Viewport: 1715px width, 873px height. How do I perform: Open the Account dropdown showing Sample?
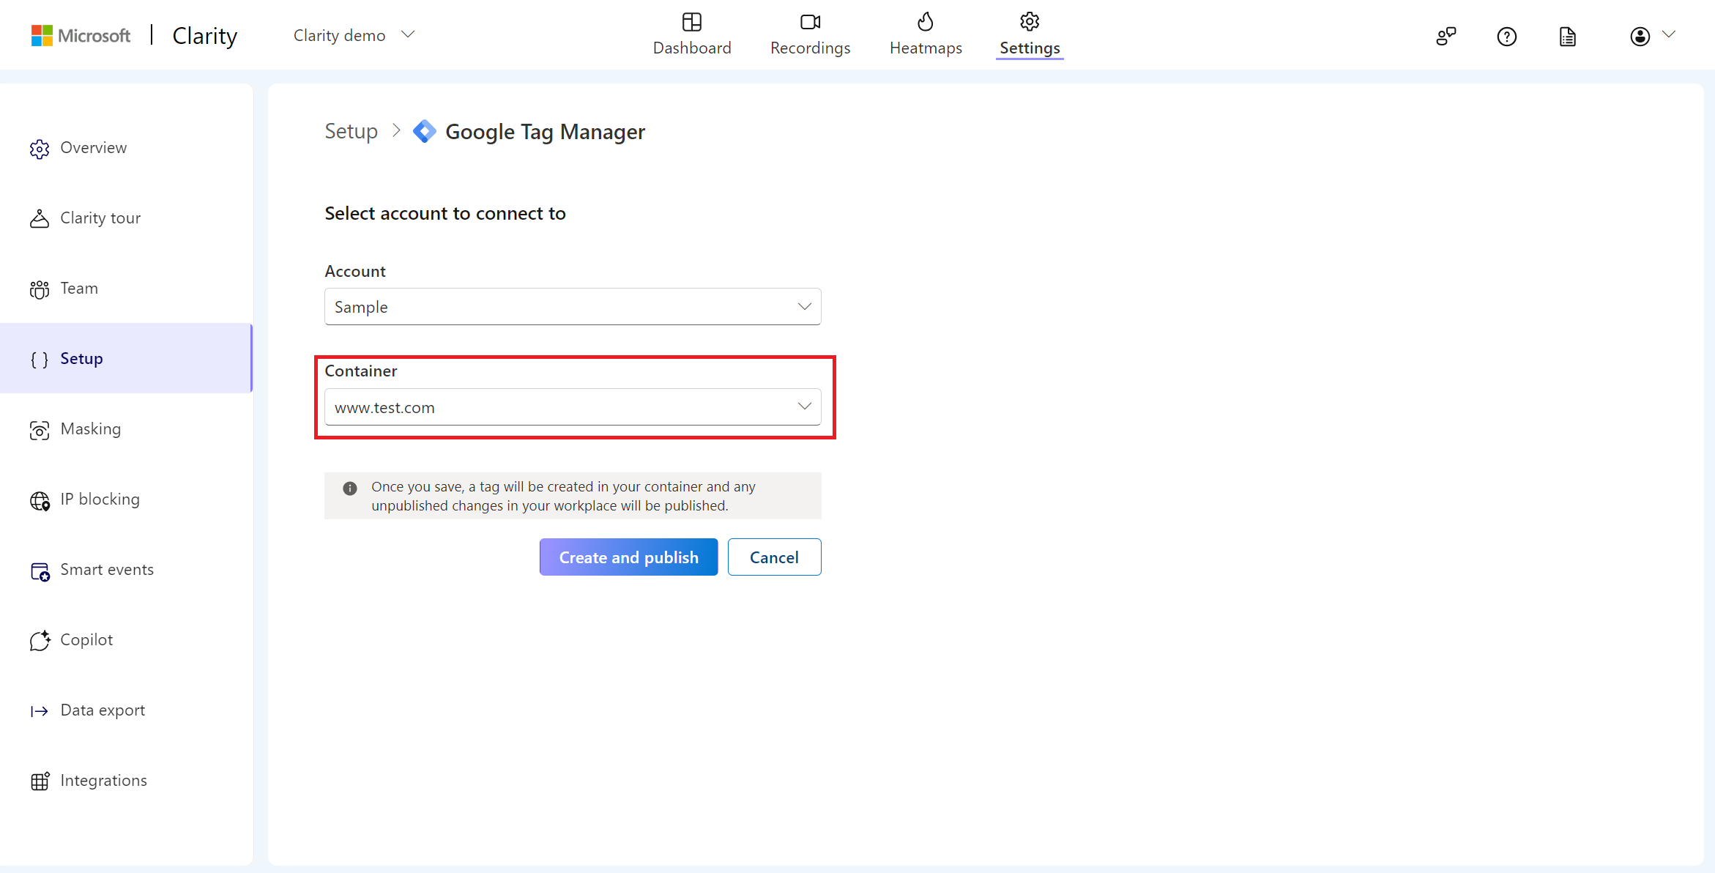pos(573,307)
